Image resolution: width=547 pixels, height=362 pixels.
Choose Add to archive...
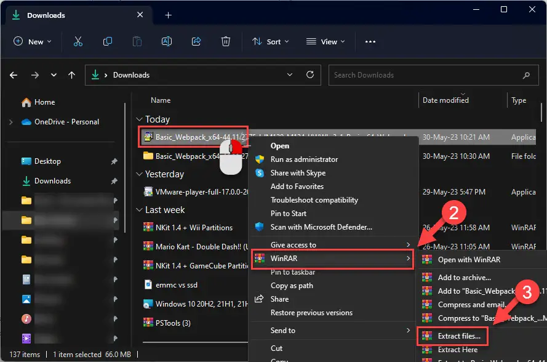[x=465, y=278]
